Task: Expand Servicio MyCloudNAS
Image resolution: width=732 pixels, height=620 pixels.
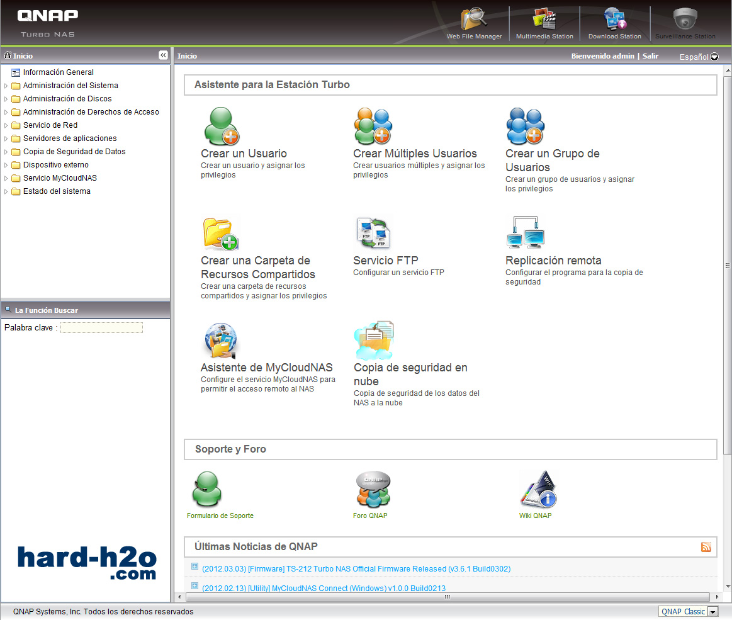Action: click(6, 178)
